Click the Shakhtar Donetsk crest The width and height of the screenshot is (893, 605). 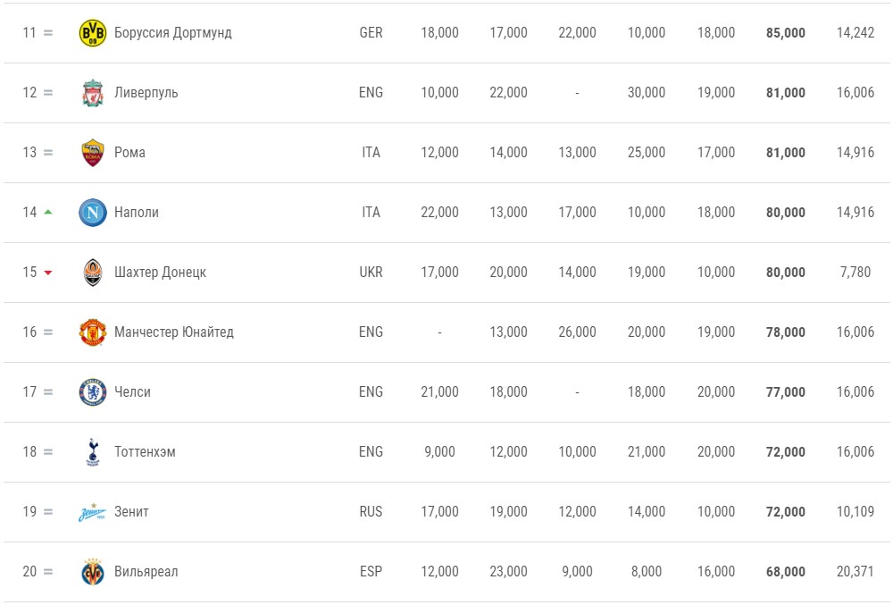(x=92, y=272)
